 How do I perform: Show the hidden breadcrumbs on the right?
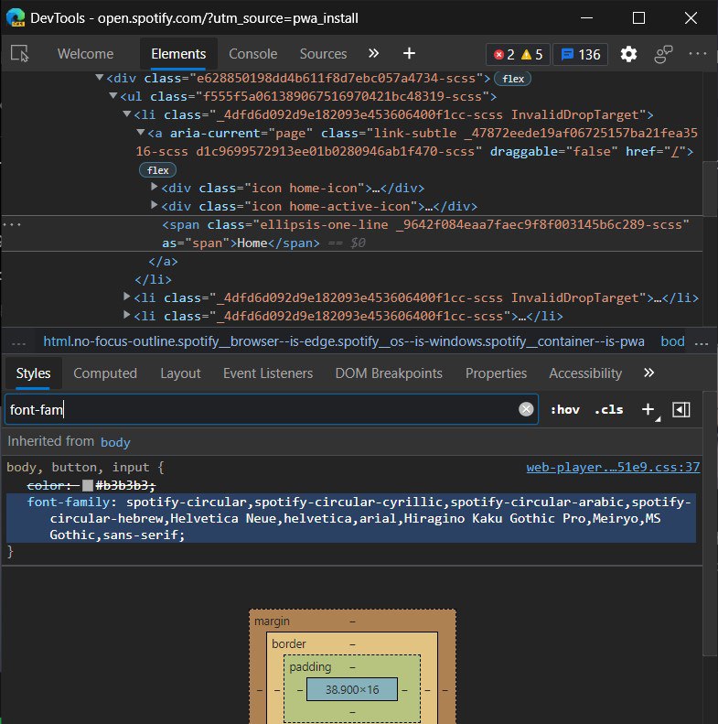pos(702,342)
